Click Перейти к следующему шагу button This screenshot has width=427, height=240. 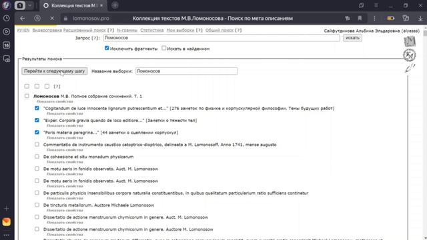[x=55, y=71]
